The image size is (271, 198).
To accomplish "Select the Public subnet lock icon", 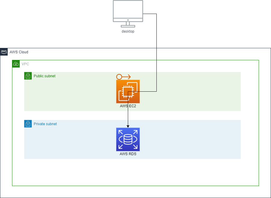I will (x=28, y=76).
